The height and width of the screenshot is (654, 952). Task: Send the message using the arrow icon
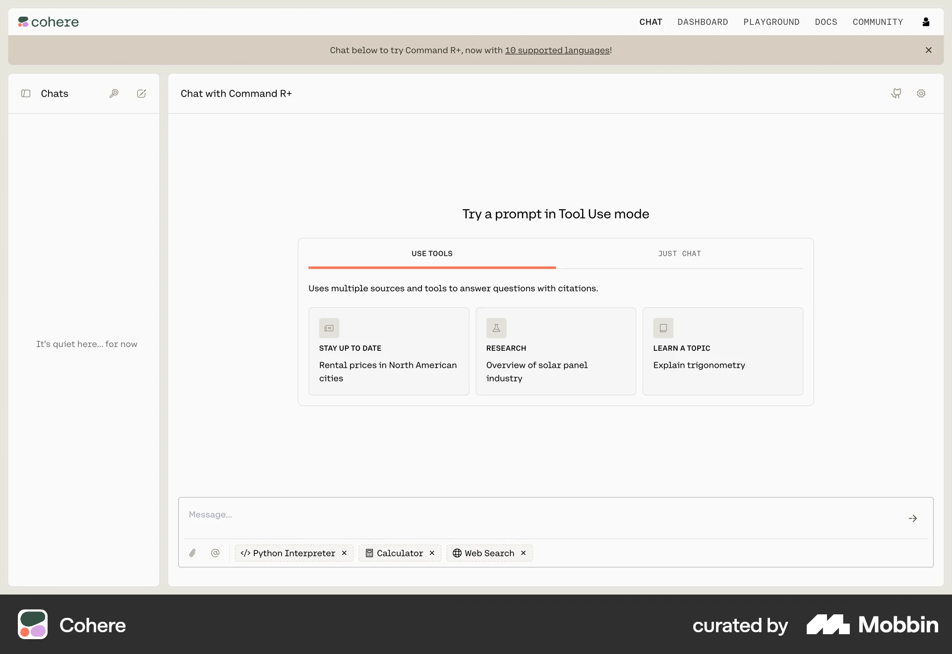(913, 518)
